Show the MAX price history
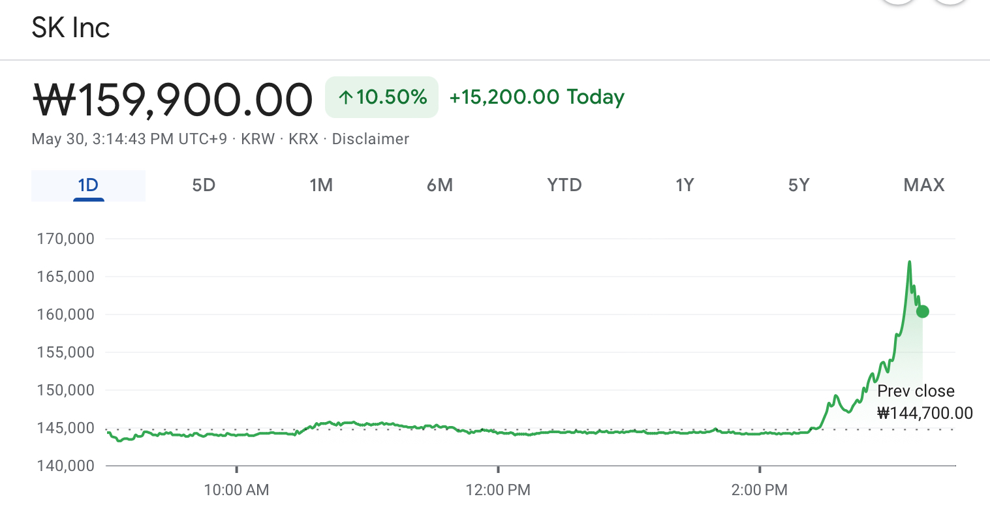Viewport: 990px width, 518px height. 923,186
